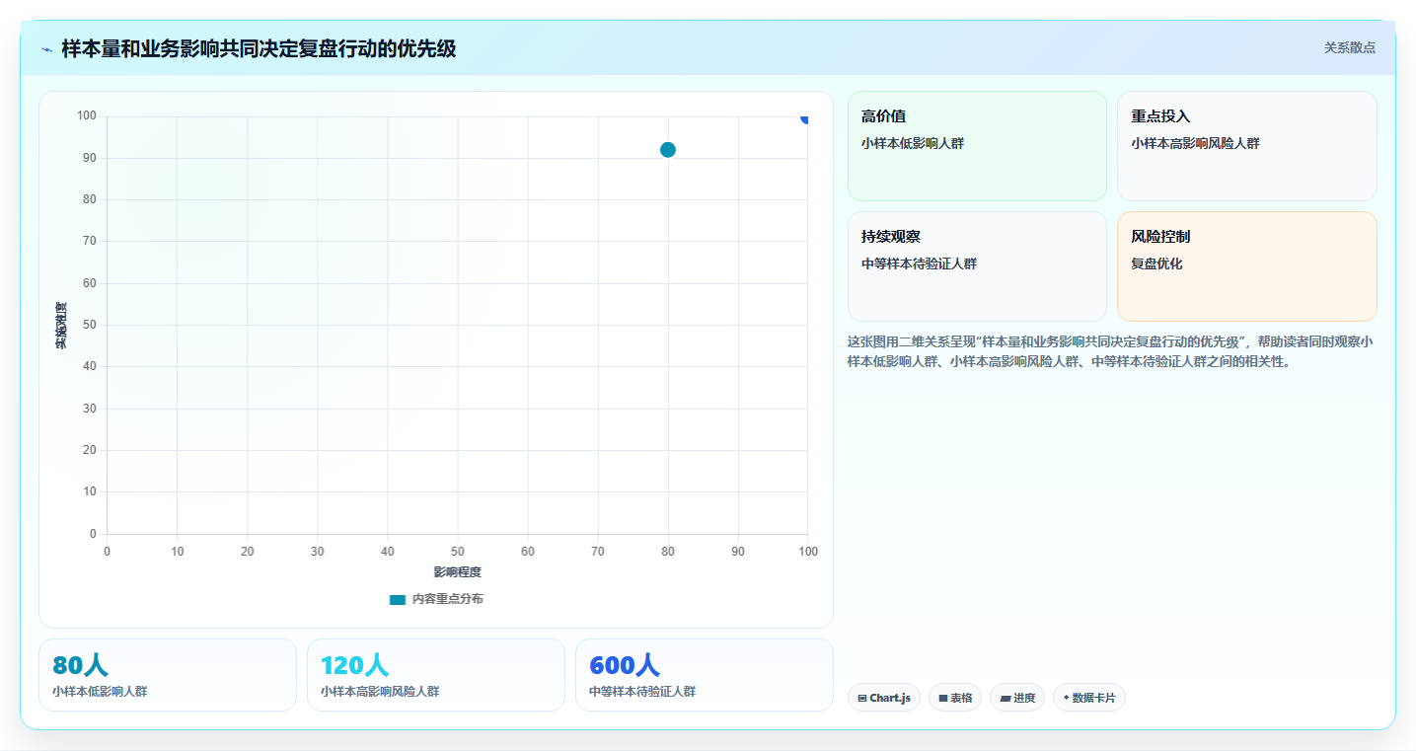Click the description paragraph starting 这张图用二维关系
This screenshot has width=1416, height=751.
point(1110,351)
